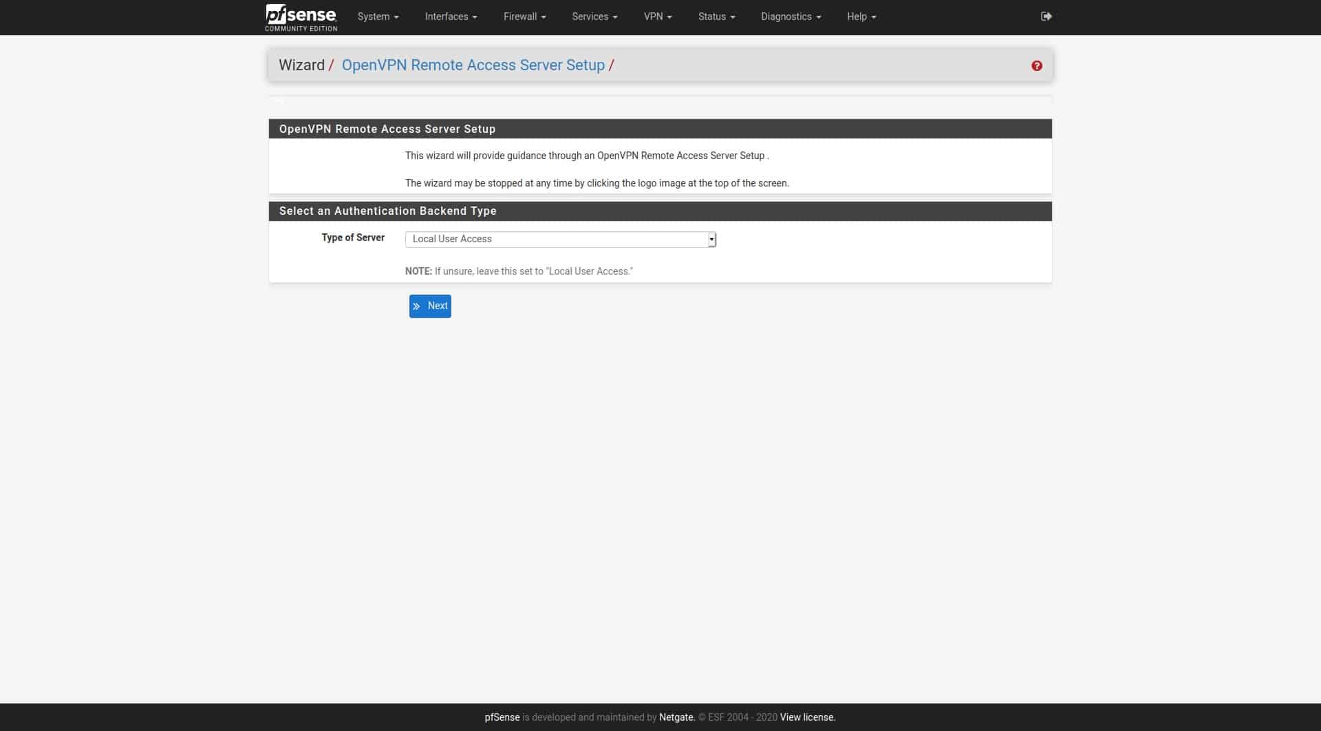
Task: Click the 'Type of Server' label
Action: click(x=353, y=237)
